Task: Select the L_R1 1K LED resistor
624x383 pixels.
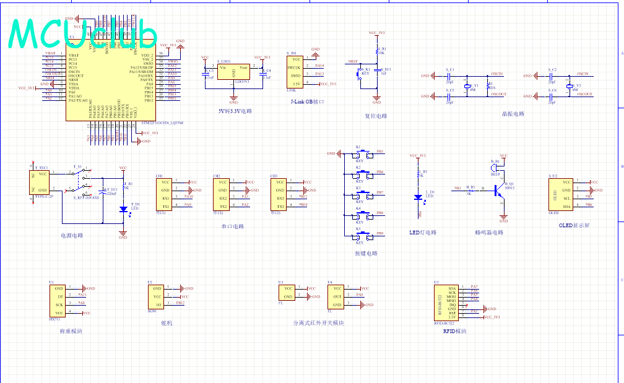Action: click(x=418, y=173)
